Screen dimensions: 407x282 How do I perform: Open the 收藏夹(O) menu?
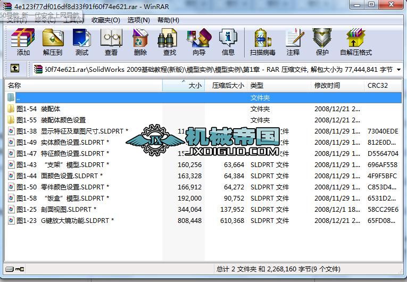coord(105,20)
